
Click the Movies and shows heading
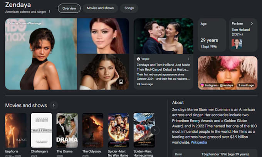tap(26, 106)
